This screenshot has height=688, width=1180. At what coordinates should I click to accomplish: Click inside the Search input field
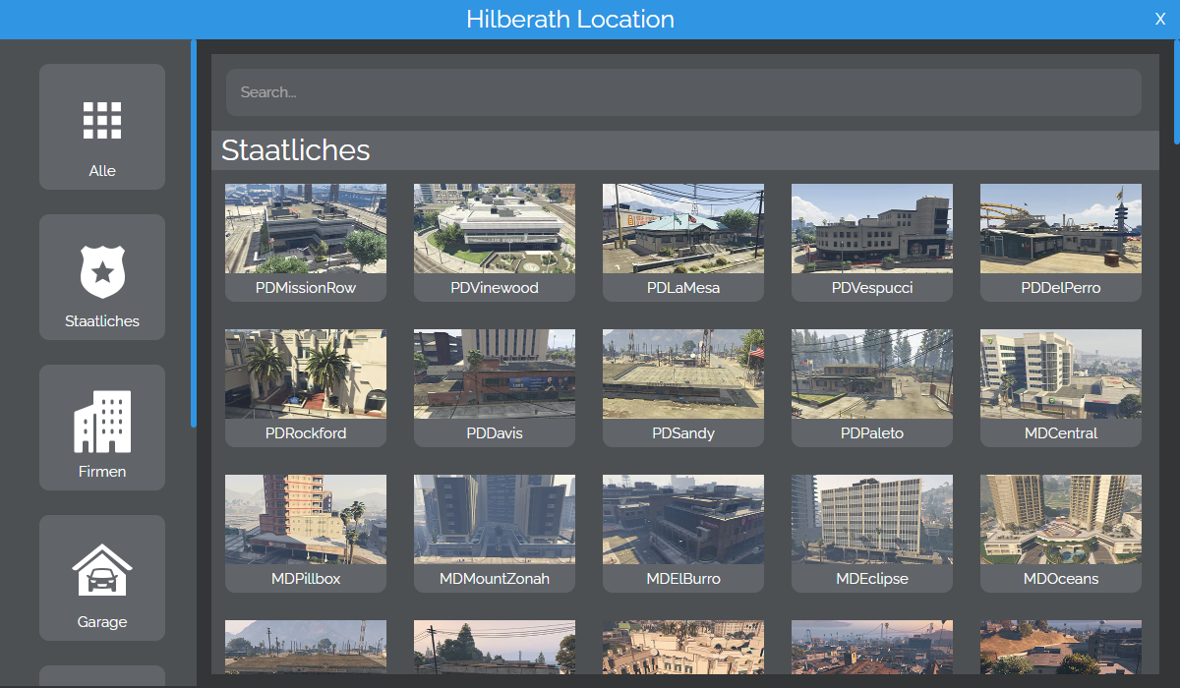point(682,91)
